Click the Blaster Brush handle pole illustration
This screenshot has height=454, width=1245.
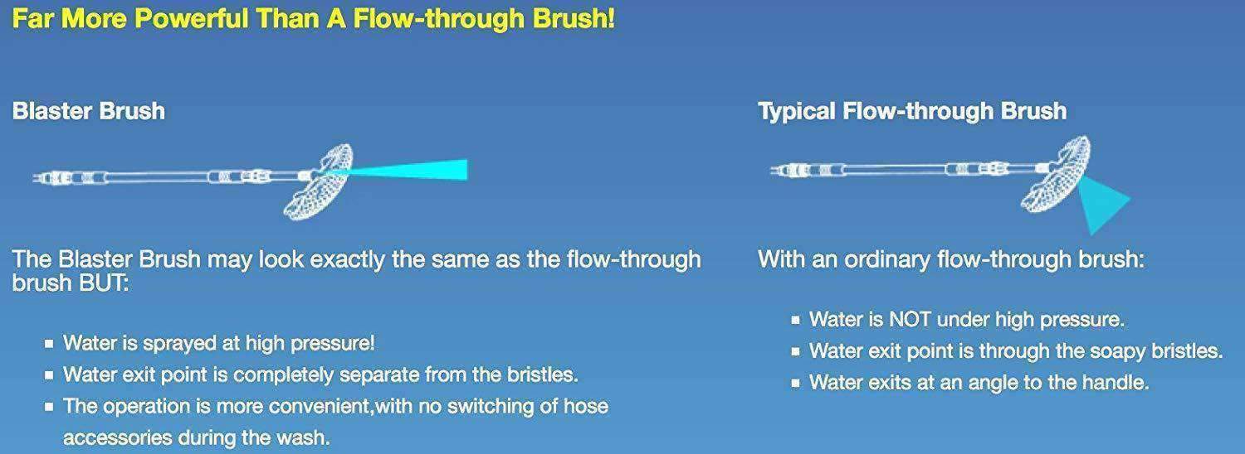pyautogui.click(x=171, y=177)
